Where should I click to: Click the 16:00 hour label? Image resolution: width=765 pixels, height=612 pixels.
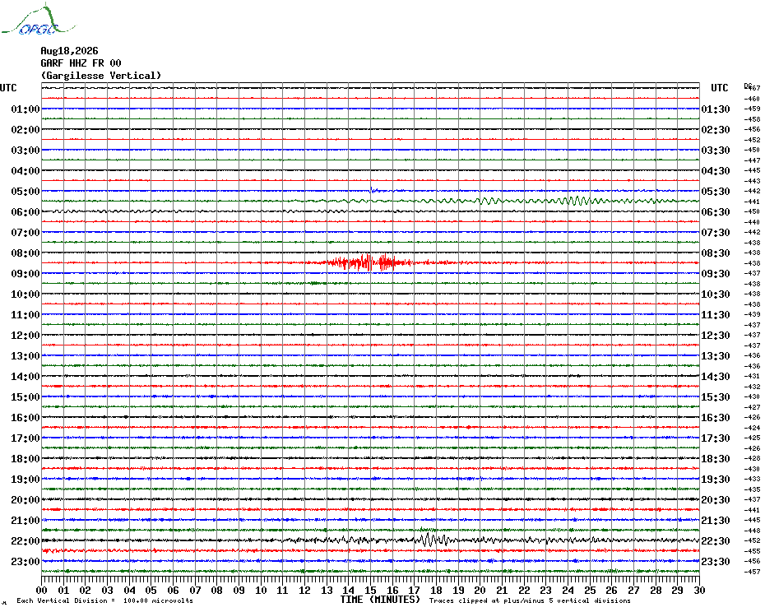(25, 417)
